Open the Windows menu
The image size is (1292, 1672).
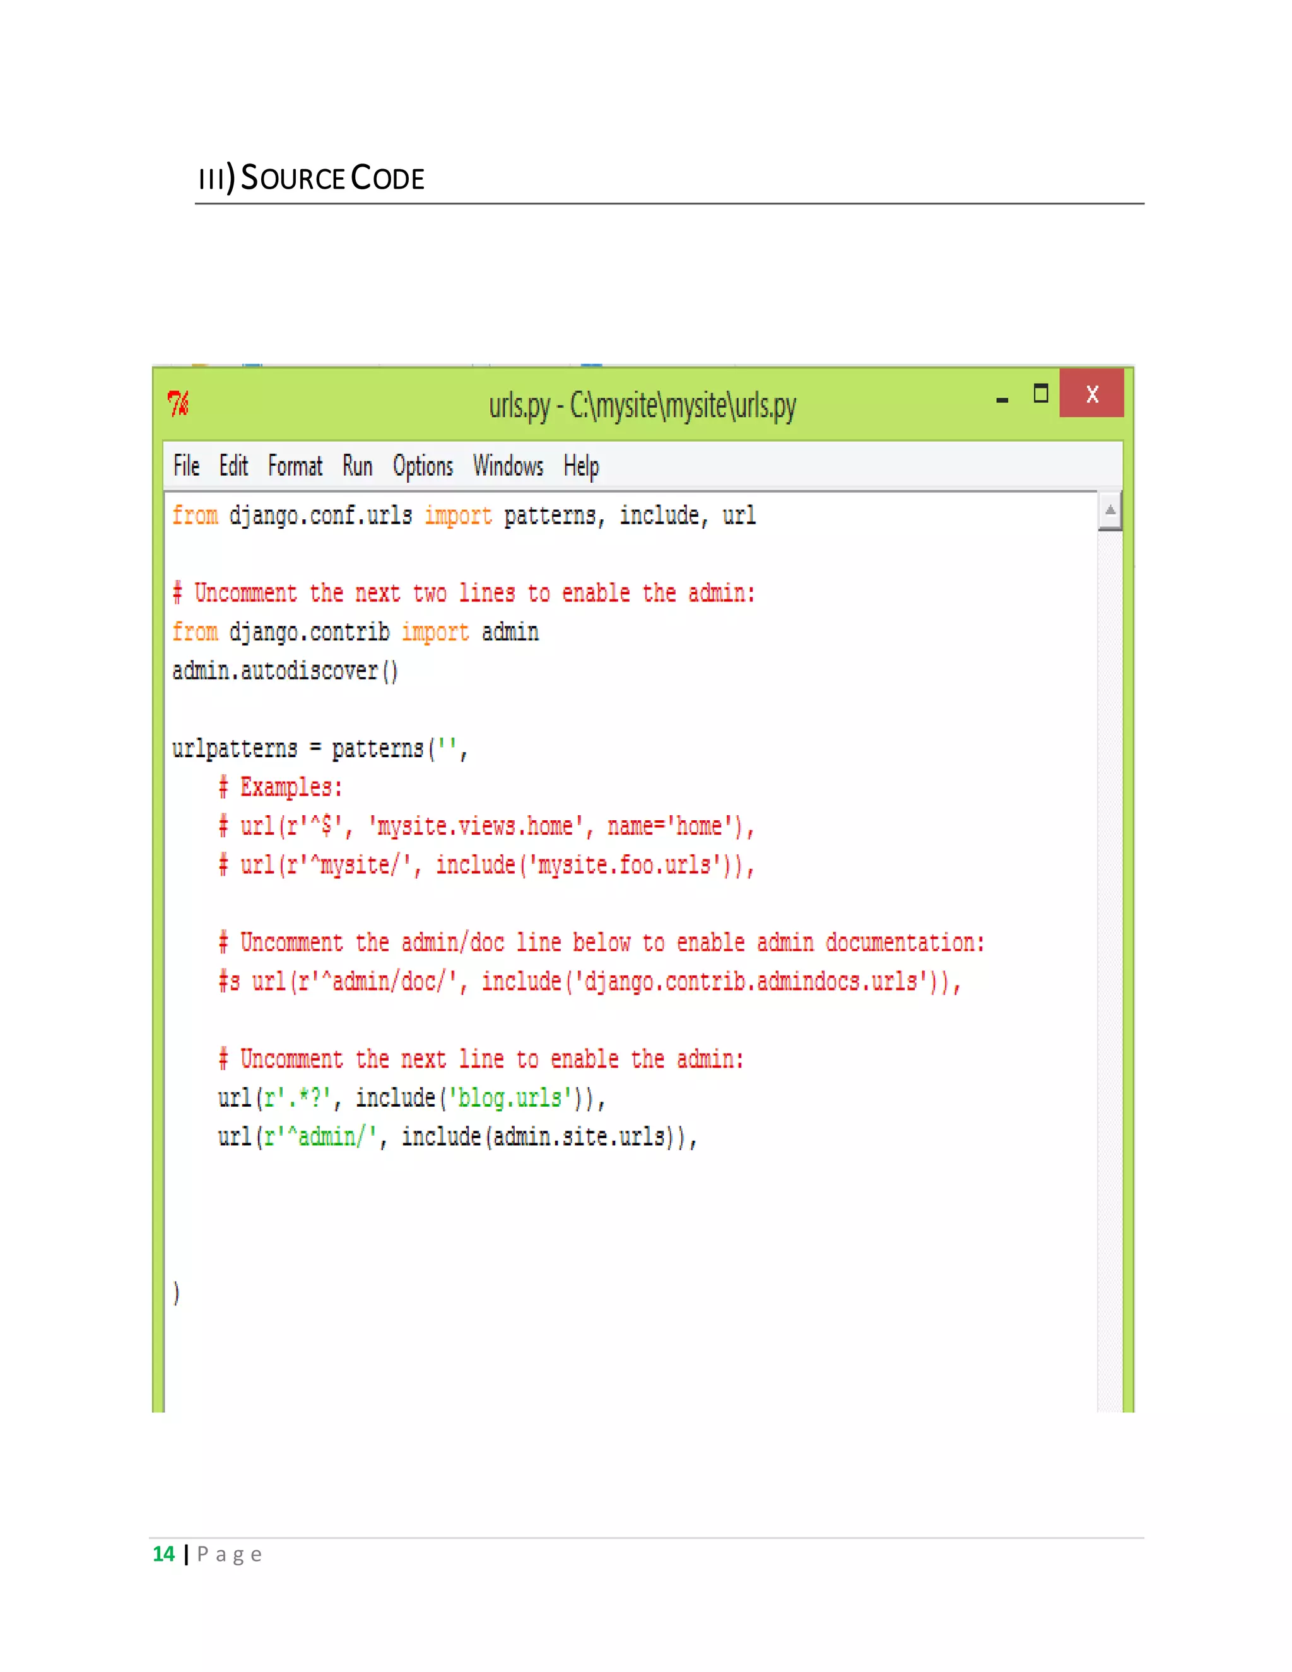(507, 466)
